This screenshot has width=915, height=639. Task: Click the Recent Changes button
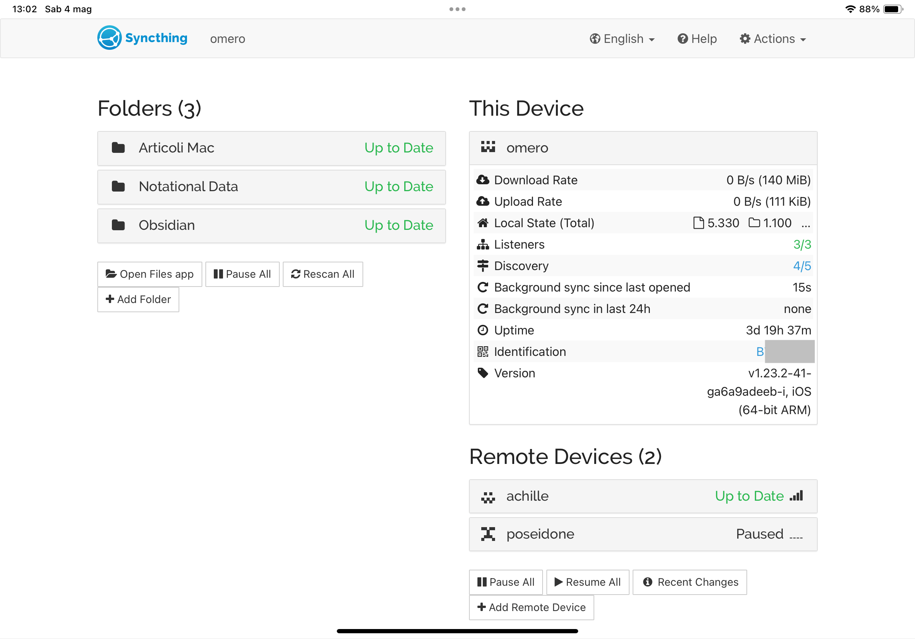pos(690,582)
